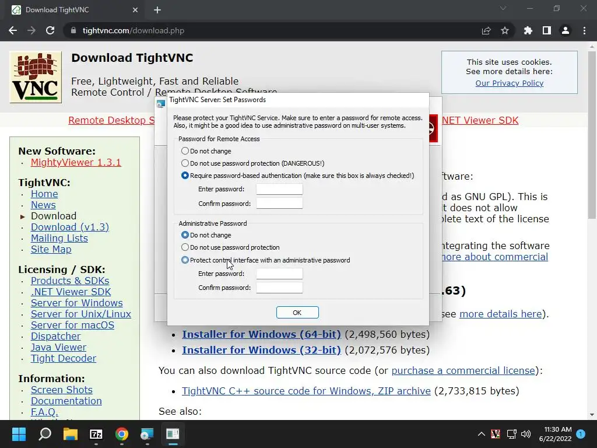Click remote access Enter password field

279,189
